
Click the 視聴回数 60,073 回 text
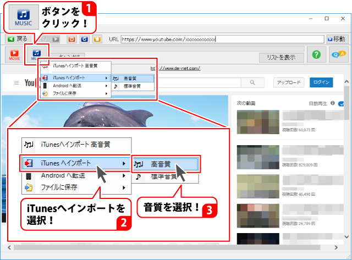[299, 130]
